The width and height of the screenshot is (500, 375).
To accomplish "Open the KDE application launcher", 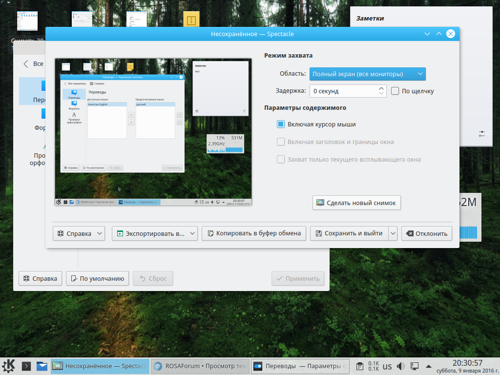I will [x=9, y=366].
